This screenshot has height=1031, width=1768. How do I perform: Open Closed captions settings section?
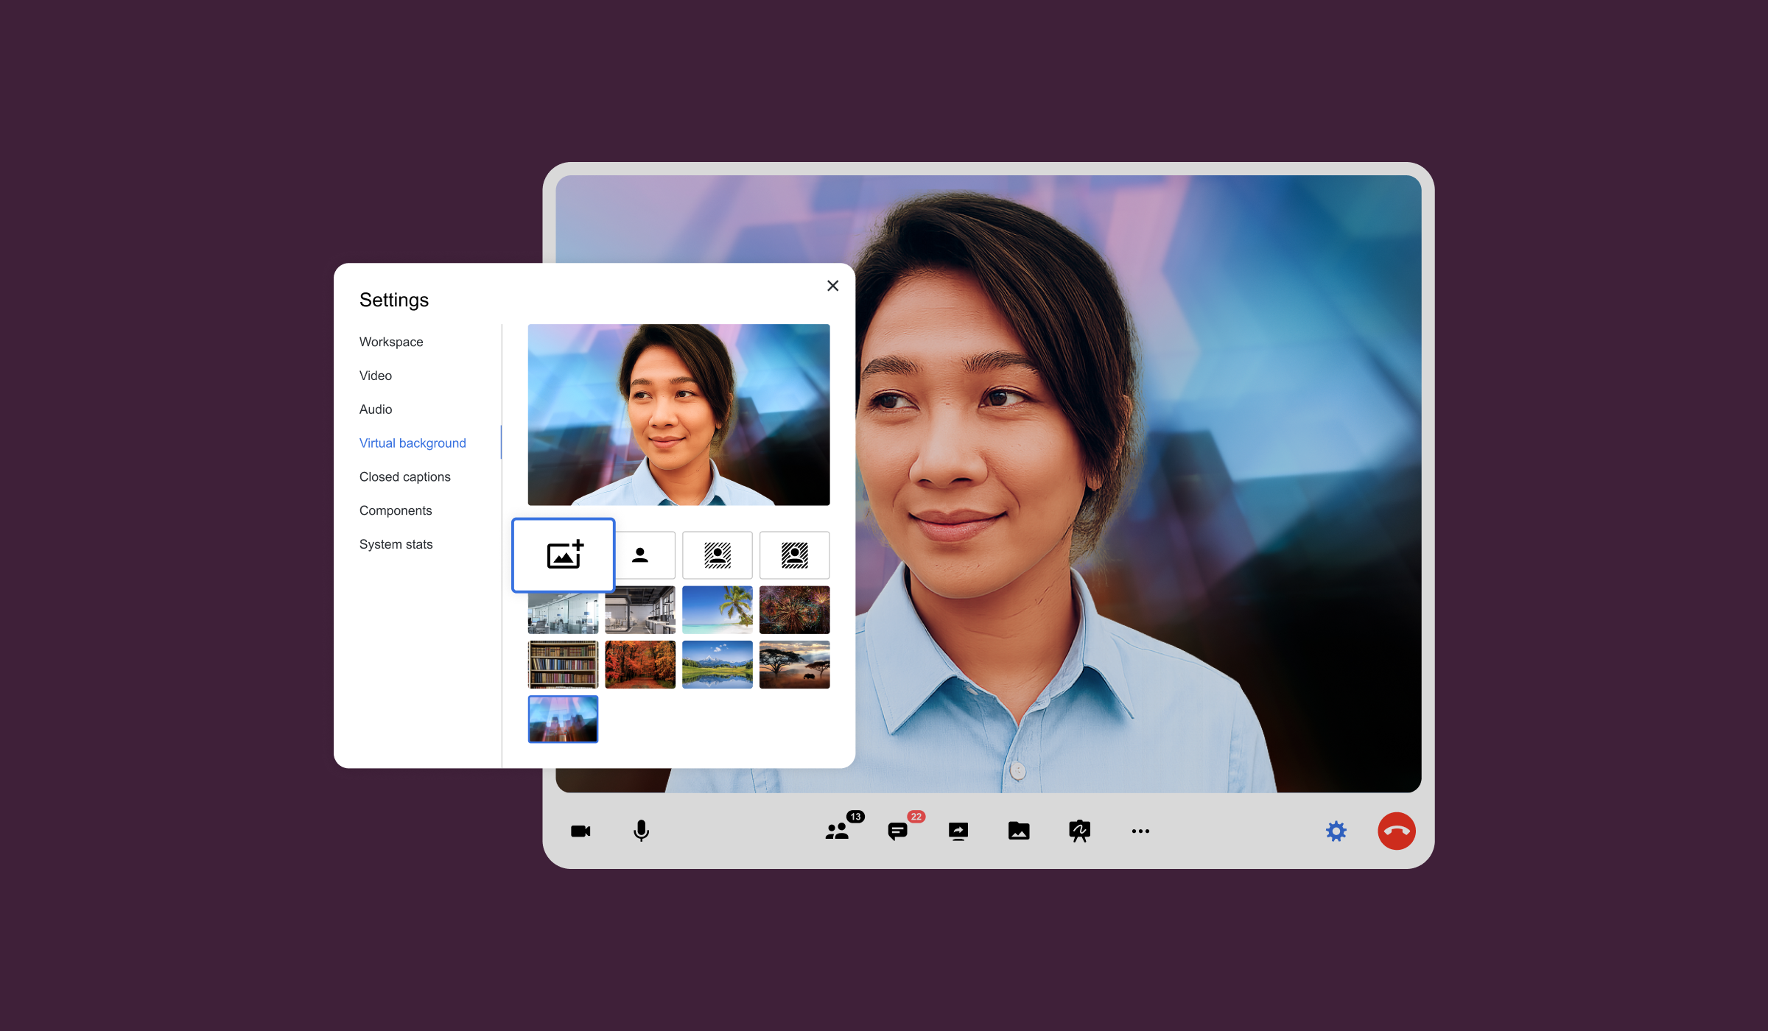click(405, 477)
